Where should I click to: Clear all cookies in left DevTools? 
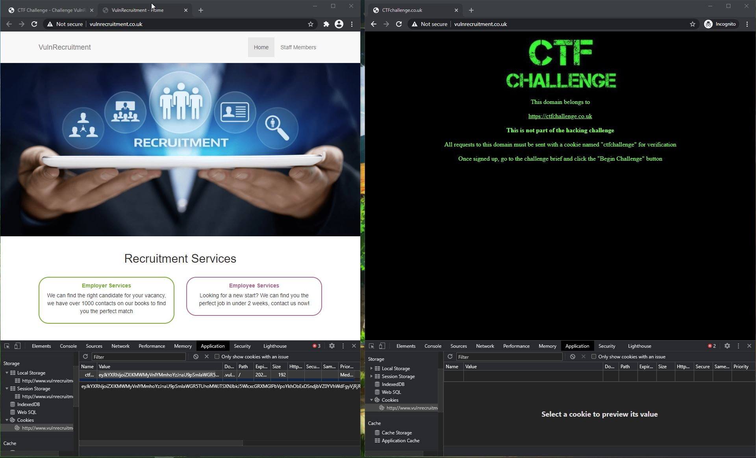pyautogui.click(x=196, y=356)
